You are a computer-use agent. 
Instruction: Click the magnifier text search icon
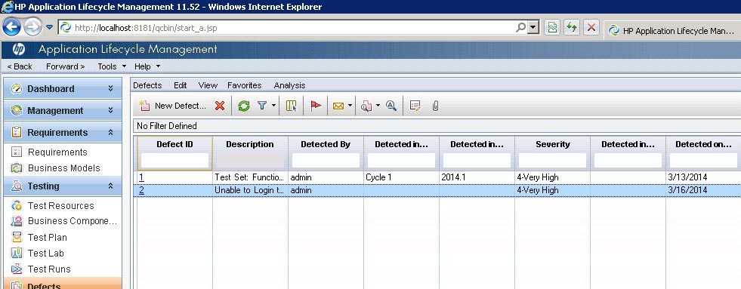pyautogui.click(x=391, y=106)
